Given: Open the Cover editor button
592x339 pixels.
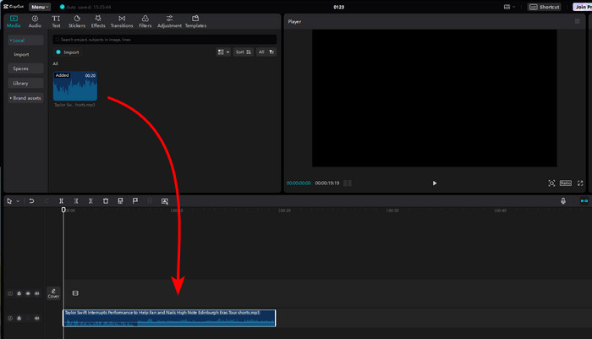Looking at the screenshot, I should pos(53,293).
